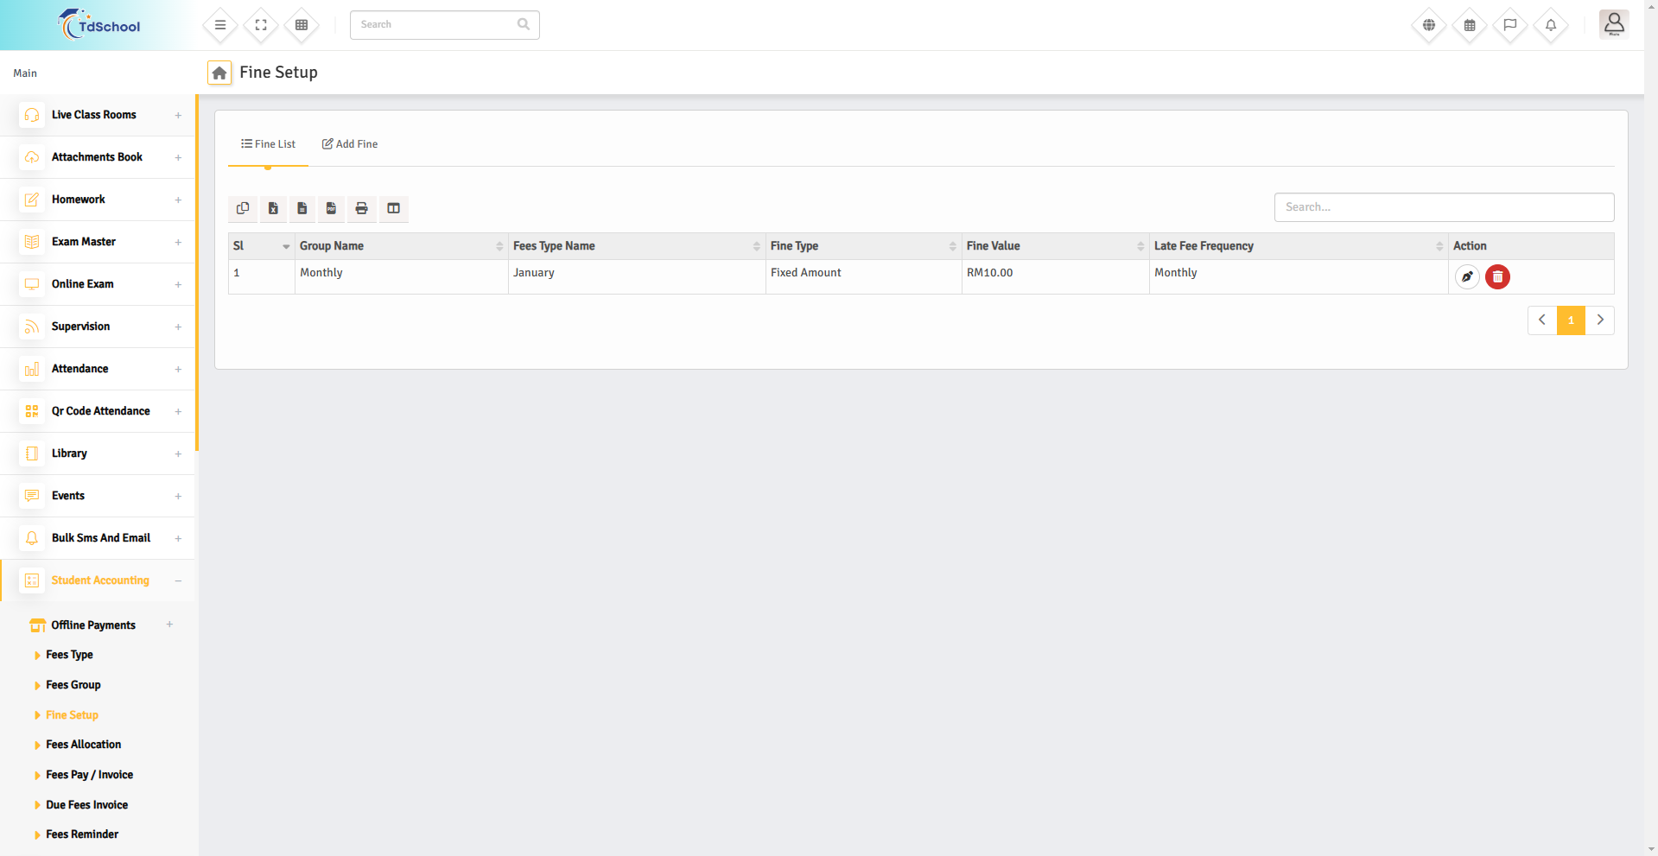Delete the Monthly January fine row
The image size is (1658, 856).
coord(1497,277)
